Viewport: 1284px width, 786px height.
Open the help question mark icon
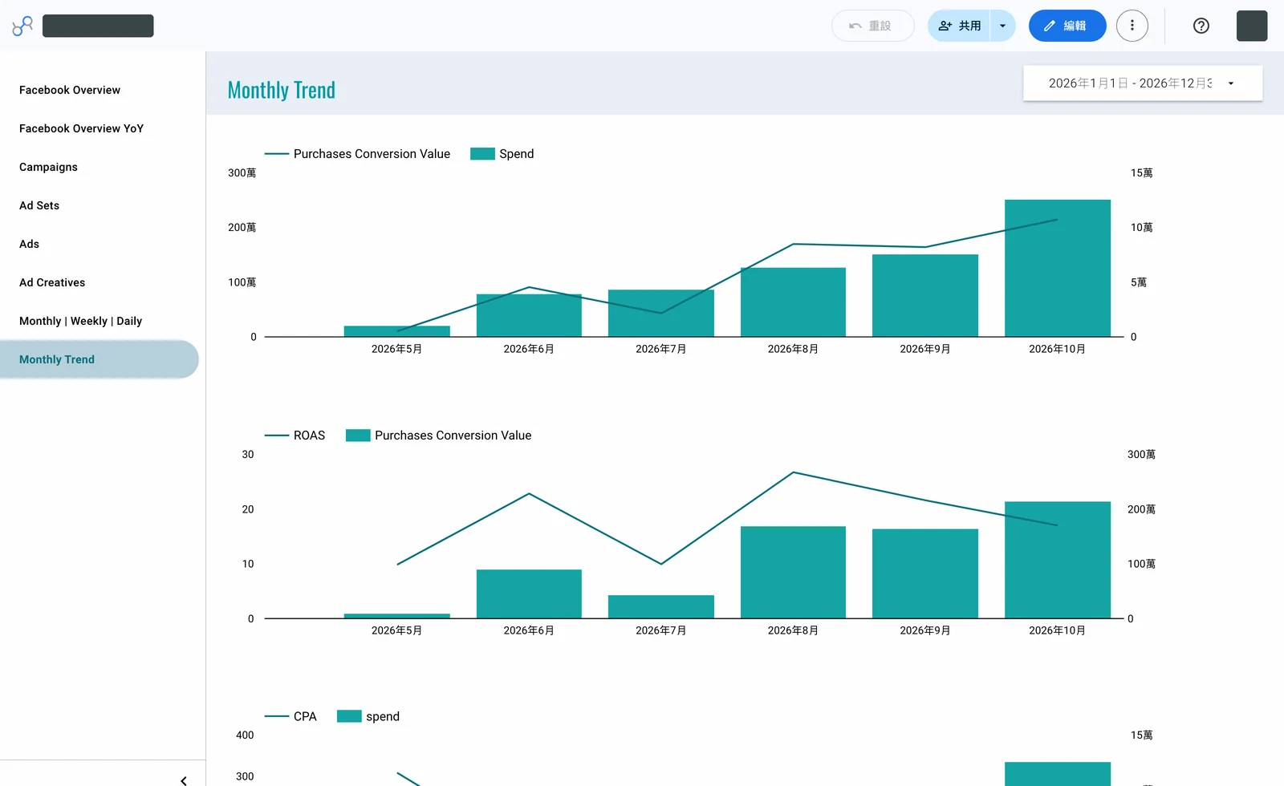click(1201, 26)
